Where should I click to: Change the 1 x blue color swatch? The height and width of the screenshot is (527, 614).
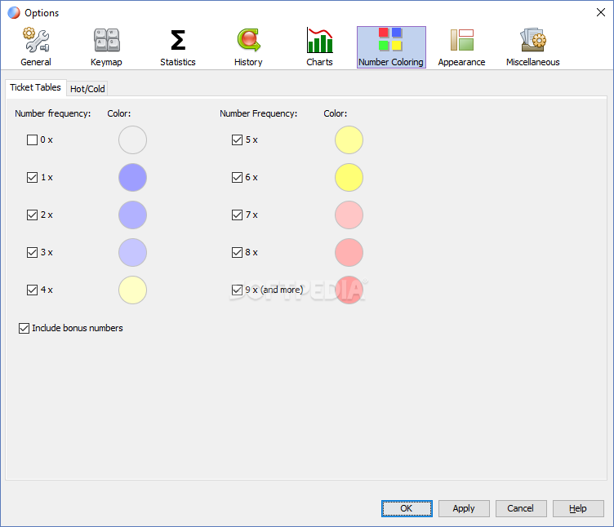133,177
